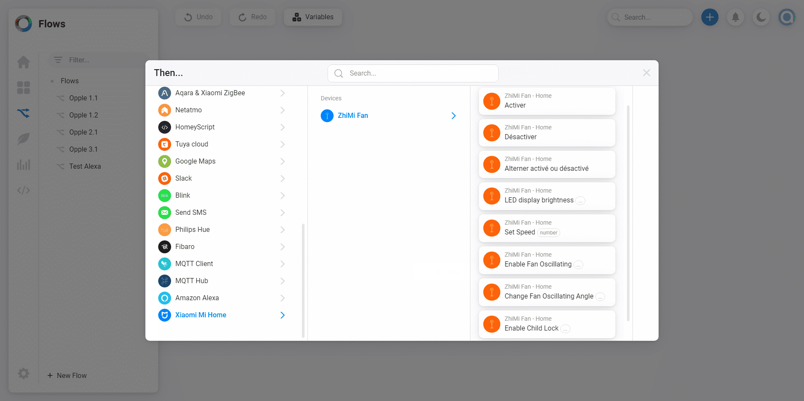Click the top bar Search field
Viewport: 804px width, 401px height.
click(x=650, y=17)
